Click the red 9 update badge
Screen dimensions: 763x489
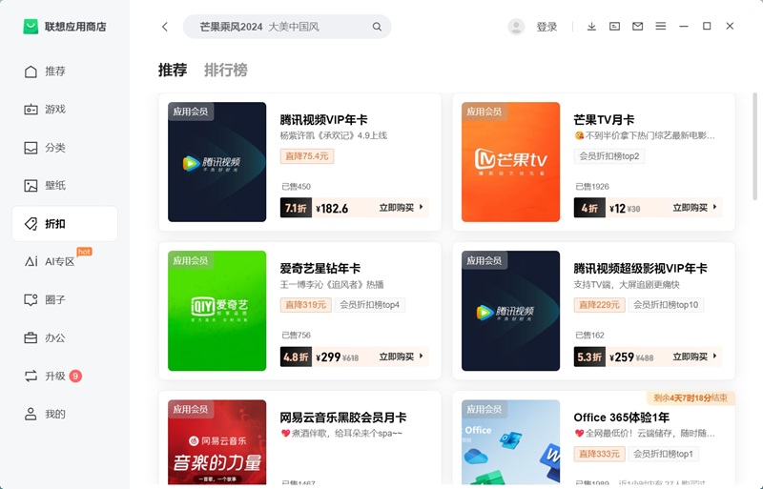[x=75, y=376]
